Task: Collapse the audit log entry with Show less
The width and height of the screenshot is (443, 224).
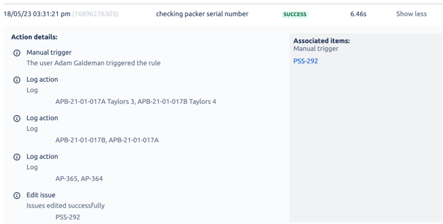Action: pyautogui.click(x=412, y=14)
